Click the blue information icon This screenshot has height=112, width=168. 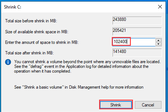click(8, 62)
